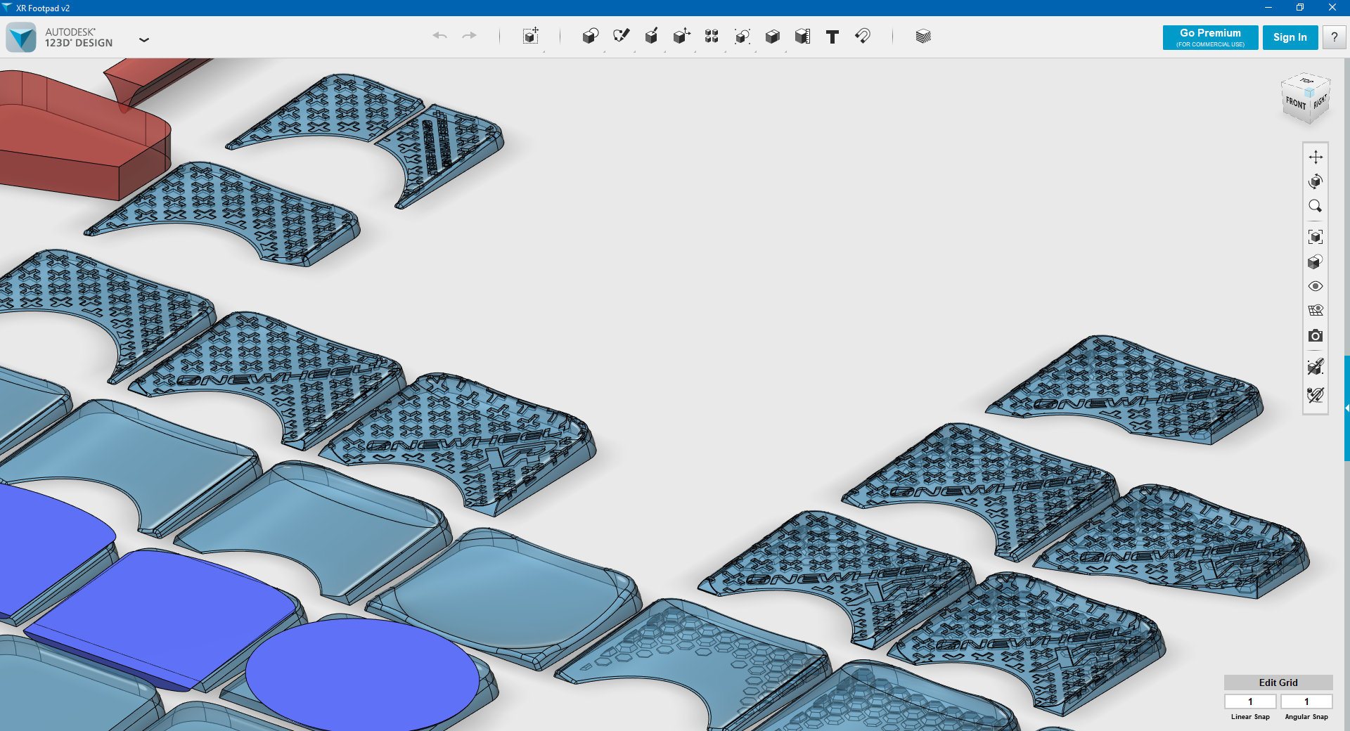1350x731 pixels.
Task: Select the Orbit navigation tool
Action: 1316,181
